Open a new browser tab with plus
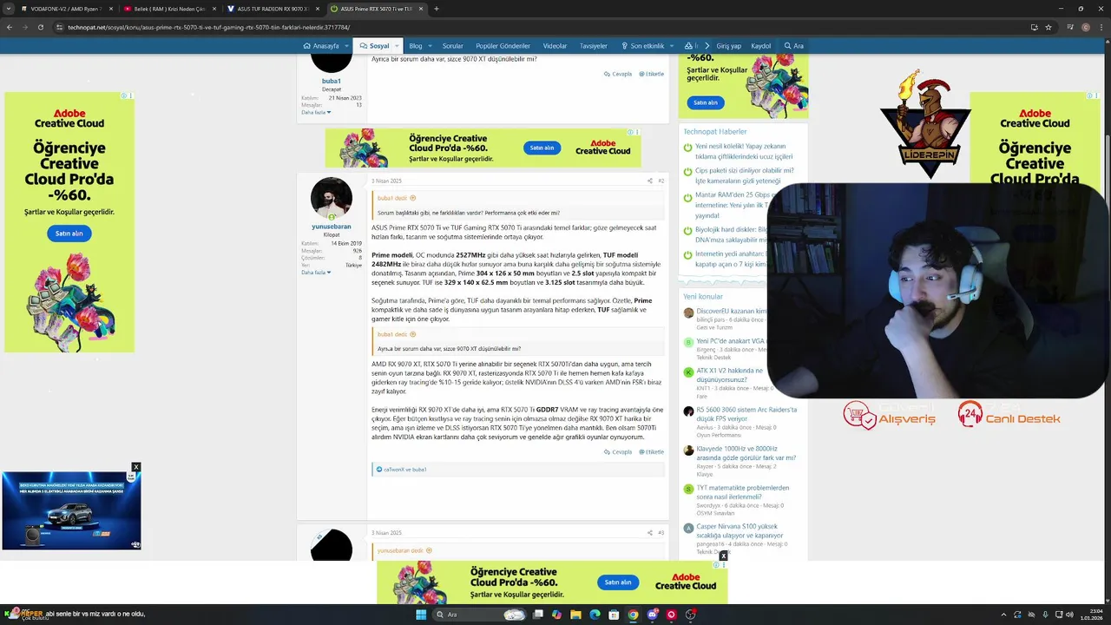1111x625 pixels. coord(437,9)
